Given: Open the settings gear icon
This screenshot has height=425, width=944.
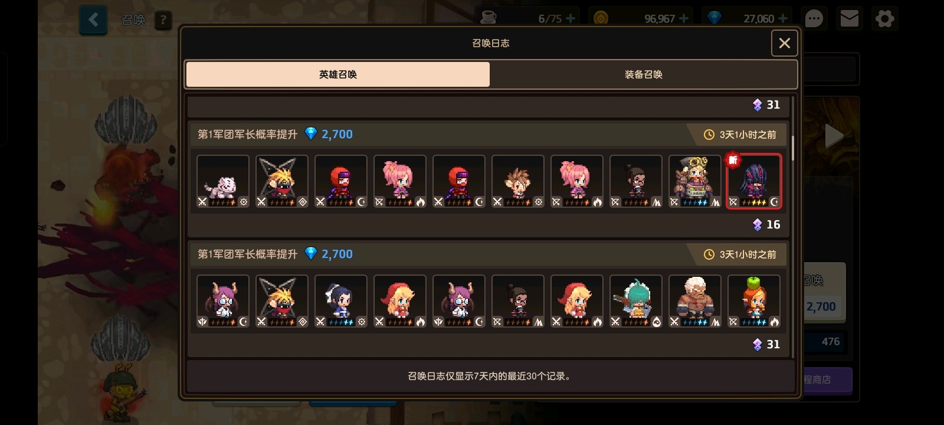Looking at the screenshot, I should click(x=884, y=19).
